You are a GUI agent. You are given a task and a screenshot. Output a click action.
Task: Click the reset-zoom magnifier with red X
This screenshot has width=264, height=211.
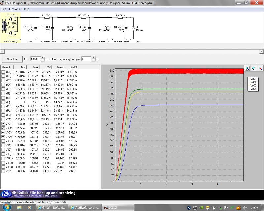(x=260, y=68)
